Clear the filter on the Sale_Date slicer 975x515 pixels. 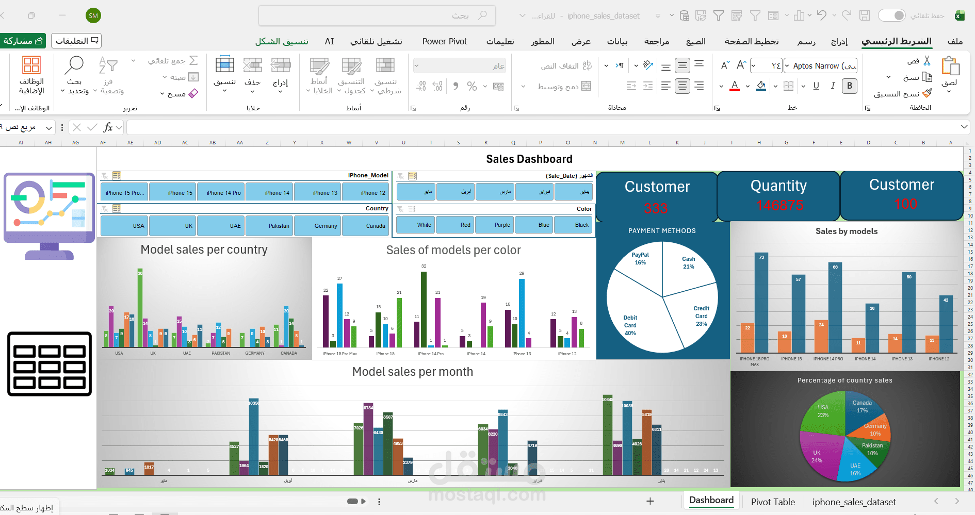[400, 176]
